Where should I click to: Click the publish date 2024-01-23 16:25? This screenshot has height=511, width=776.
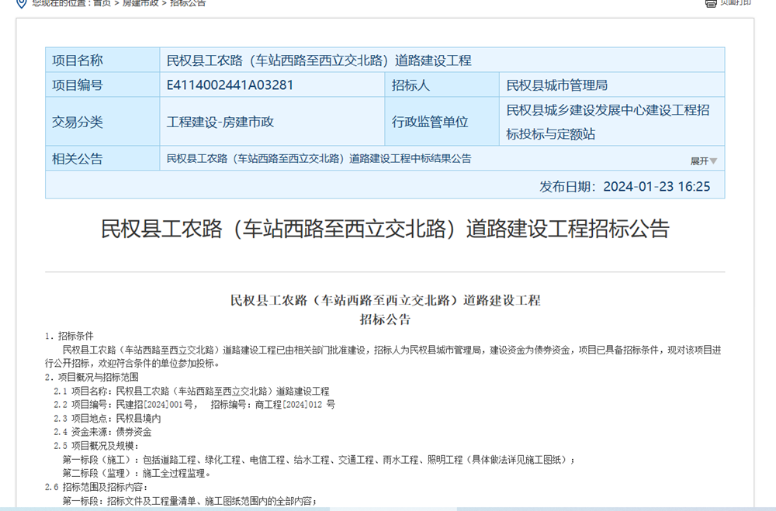[656, 187]
